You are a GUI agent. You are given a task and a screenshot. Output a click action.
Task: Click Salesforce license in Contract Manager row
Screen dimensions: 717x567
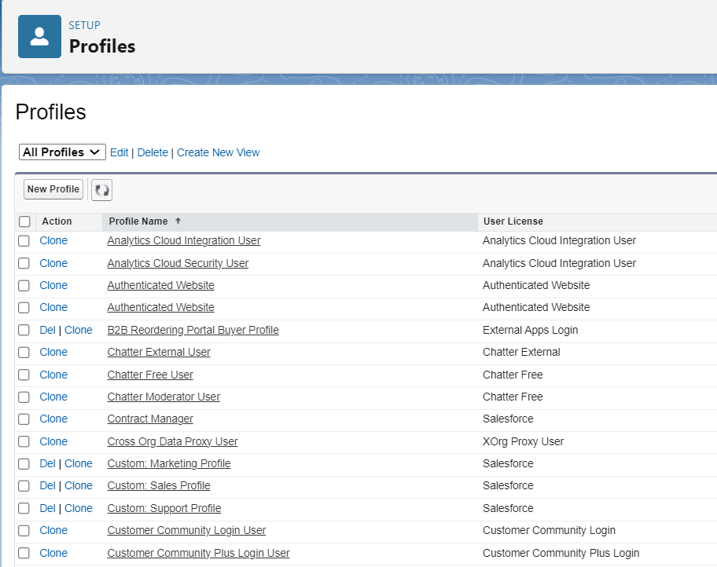pos(508,419)
